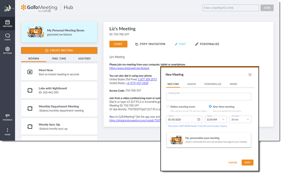Open Settings gear in sidebar
The image size is (281, 173).
click(x=7, y=50)
